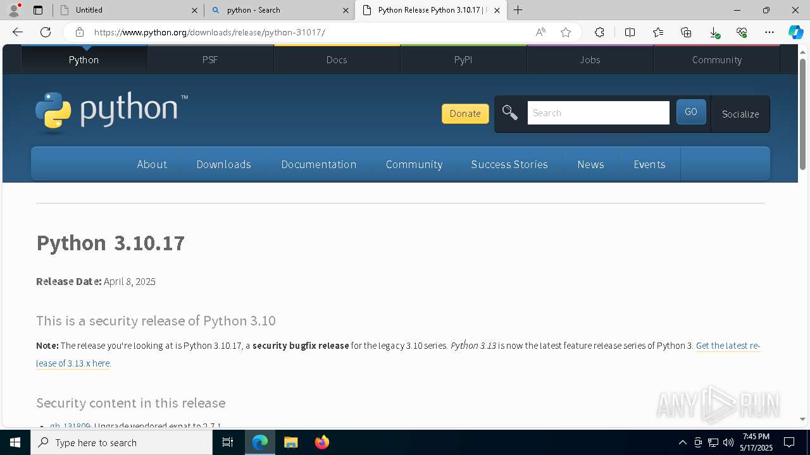Close the python - Search tab
This screenshot has width=810, height=455.
coord(346,10)
